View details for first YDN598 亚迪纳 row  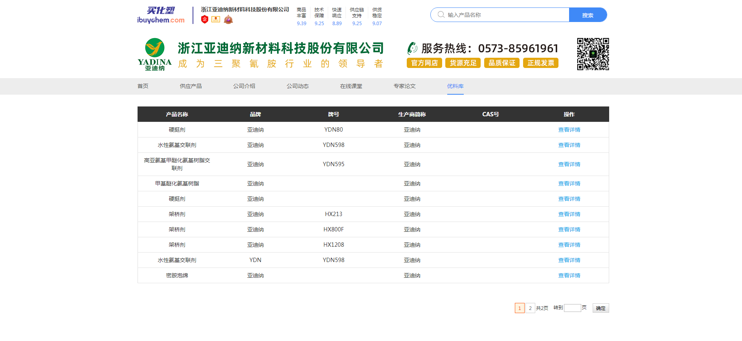tap(569, 145)
